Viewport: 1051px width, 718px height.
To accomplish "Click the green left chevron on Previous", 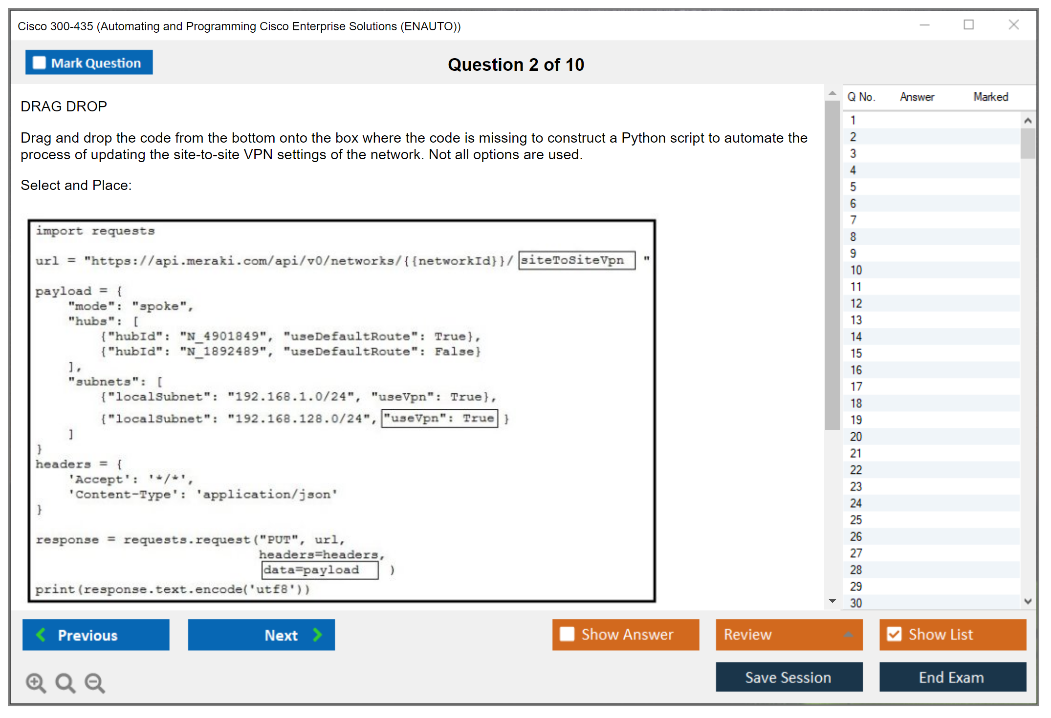I will (x=41, y=634).
